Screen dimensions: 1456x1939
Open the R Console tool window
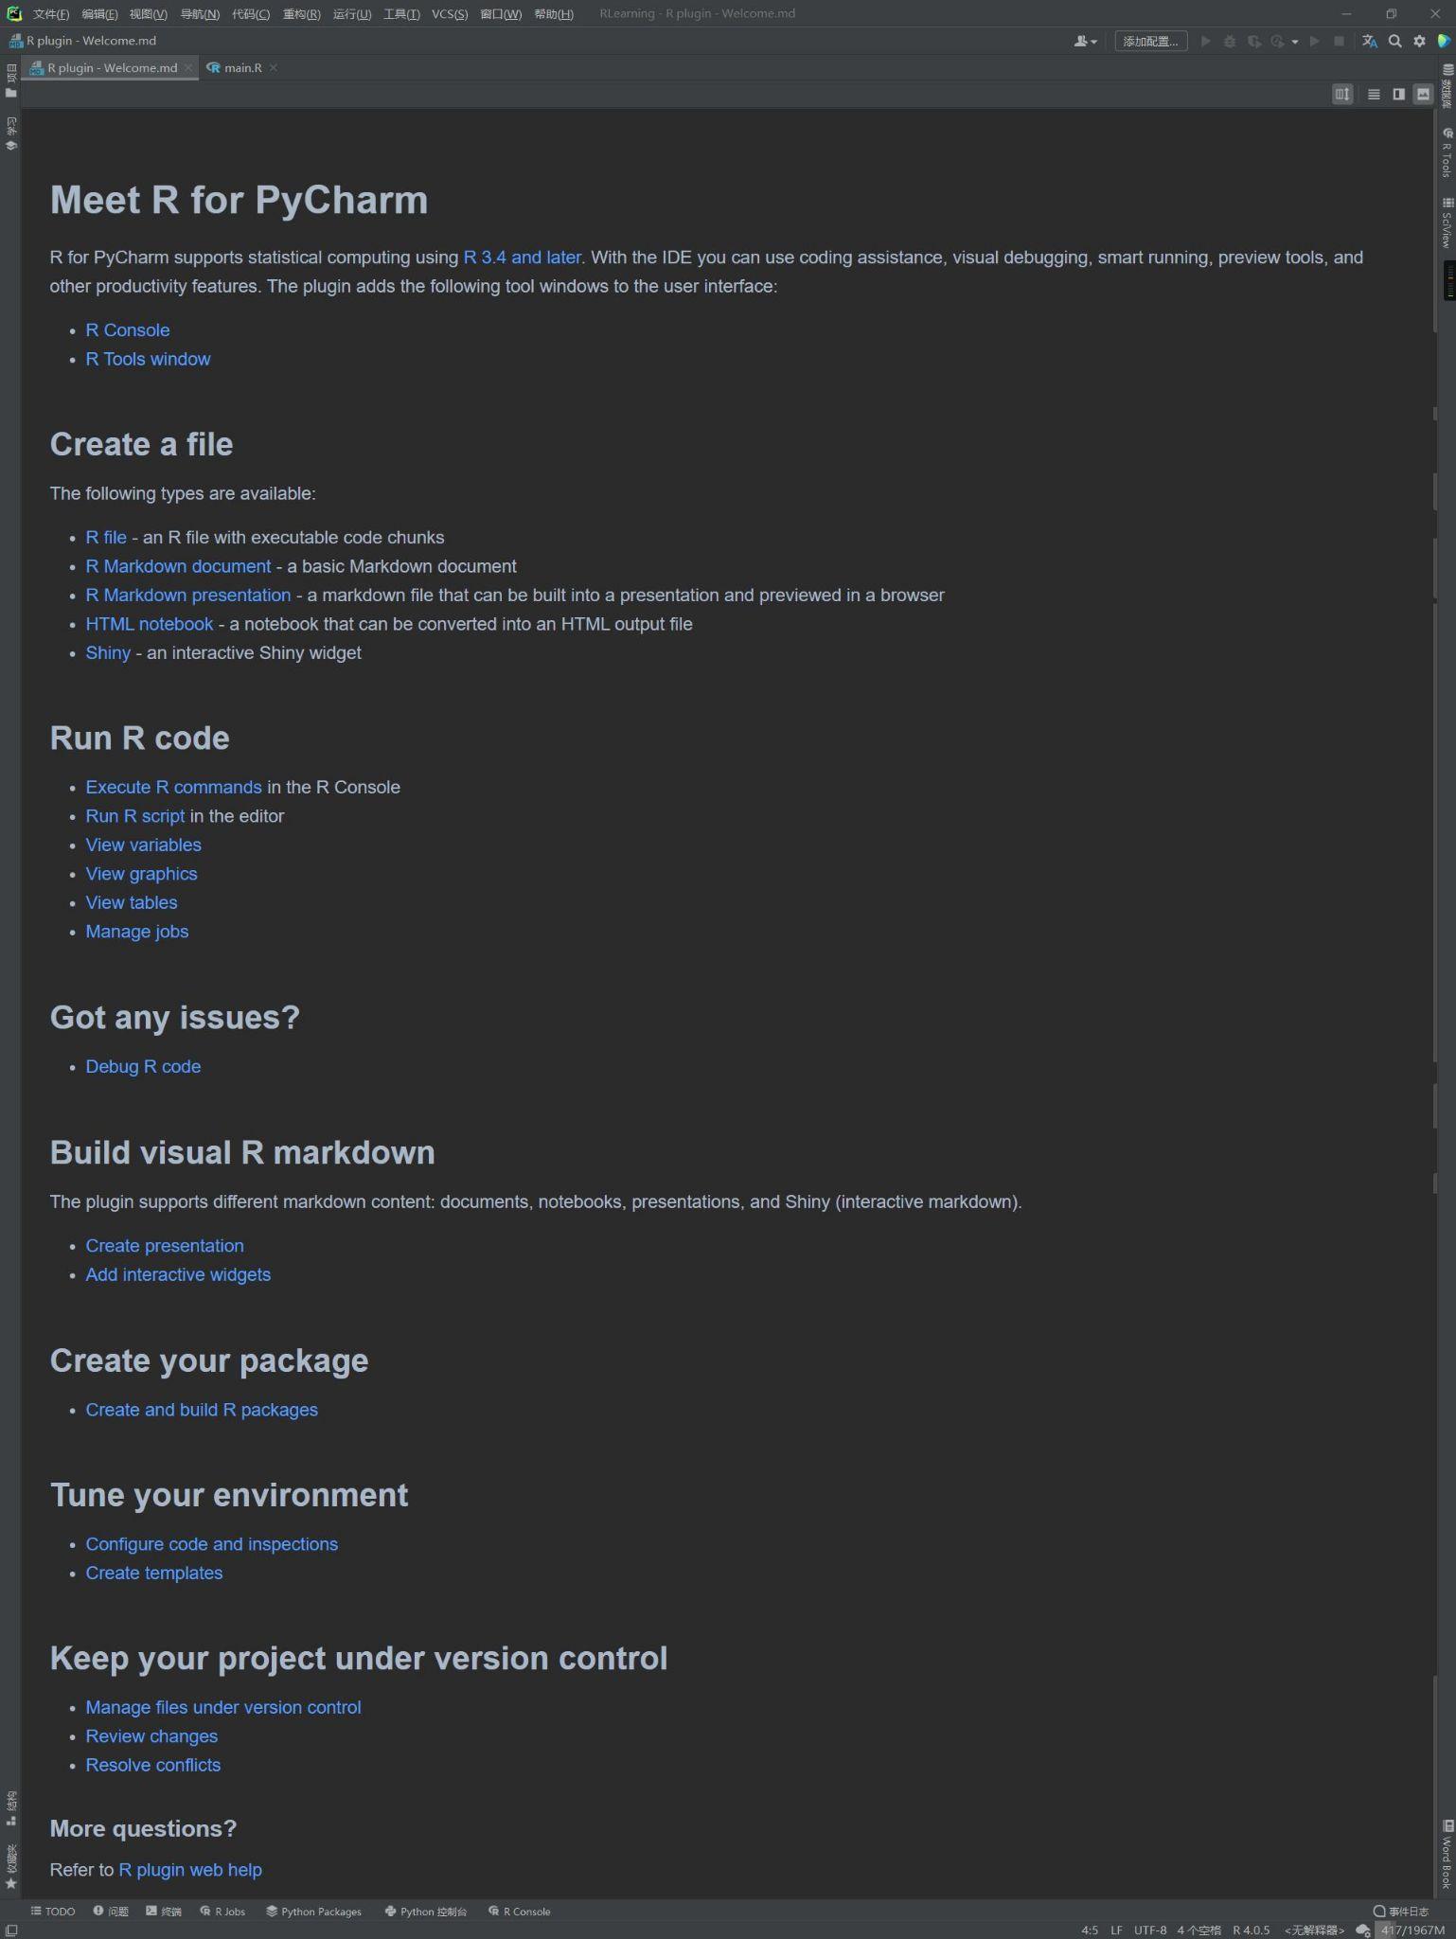tap(519, 1912)
